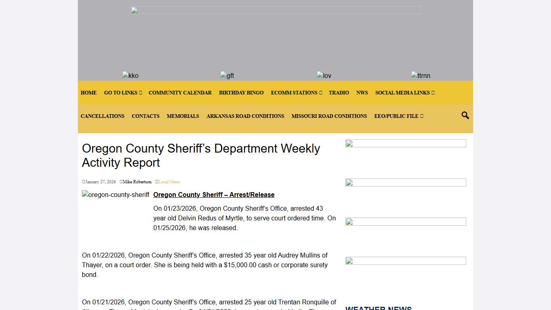The height and width of the screenshot is (310, 551).
Task: Click the lov station logo
Action: click(324, 75)
